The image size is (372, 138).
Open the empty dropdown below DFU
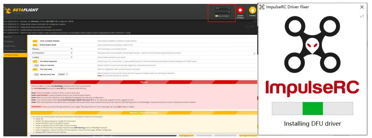(223, 12)
